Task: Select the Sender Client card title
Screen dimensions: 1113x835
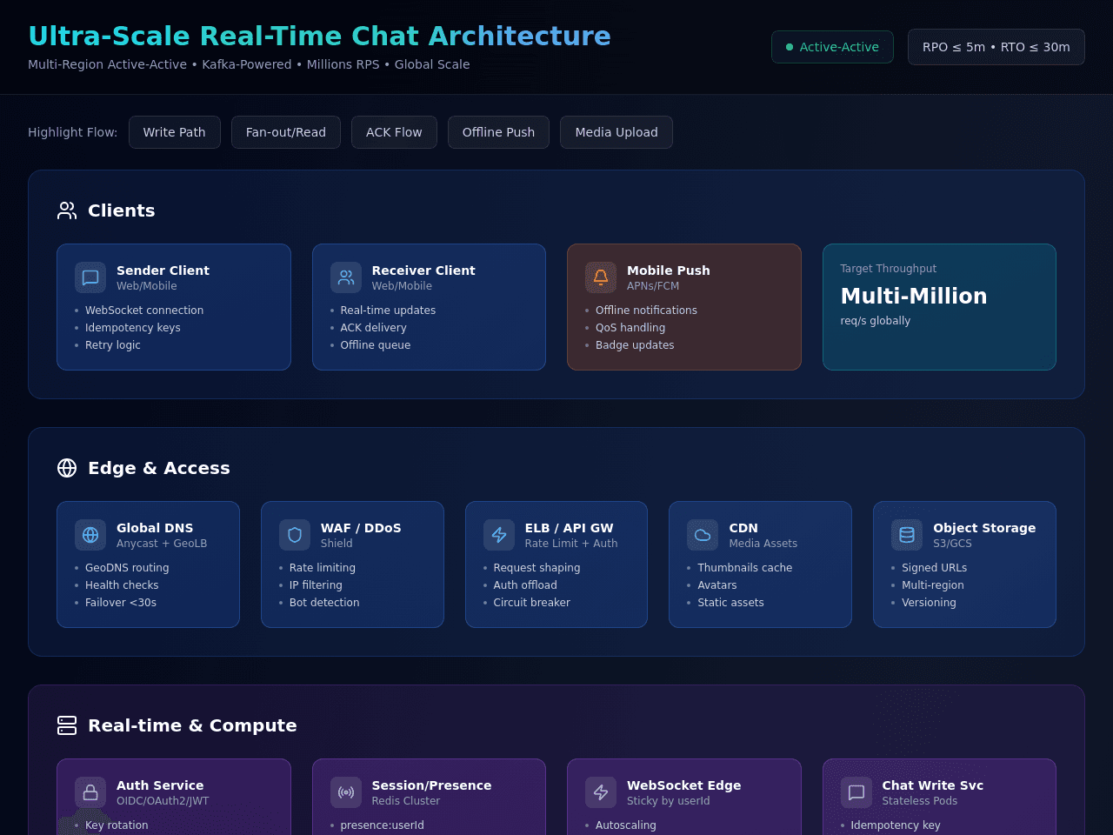Action: [x=163, y=271]
